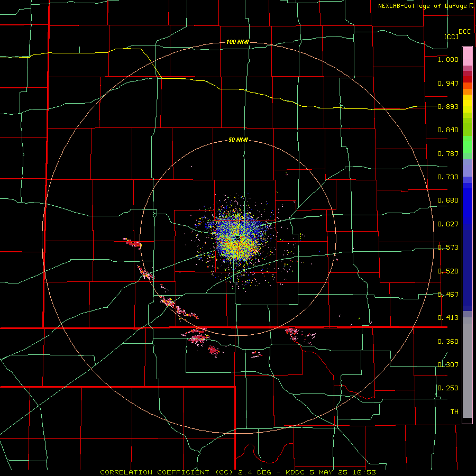
Task: Click the 0.307 color scale value
Action: [x=448, y=364]
